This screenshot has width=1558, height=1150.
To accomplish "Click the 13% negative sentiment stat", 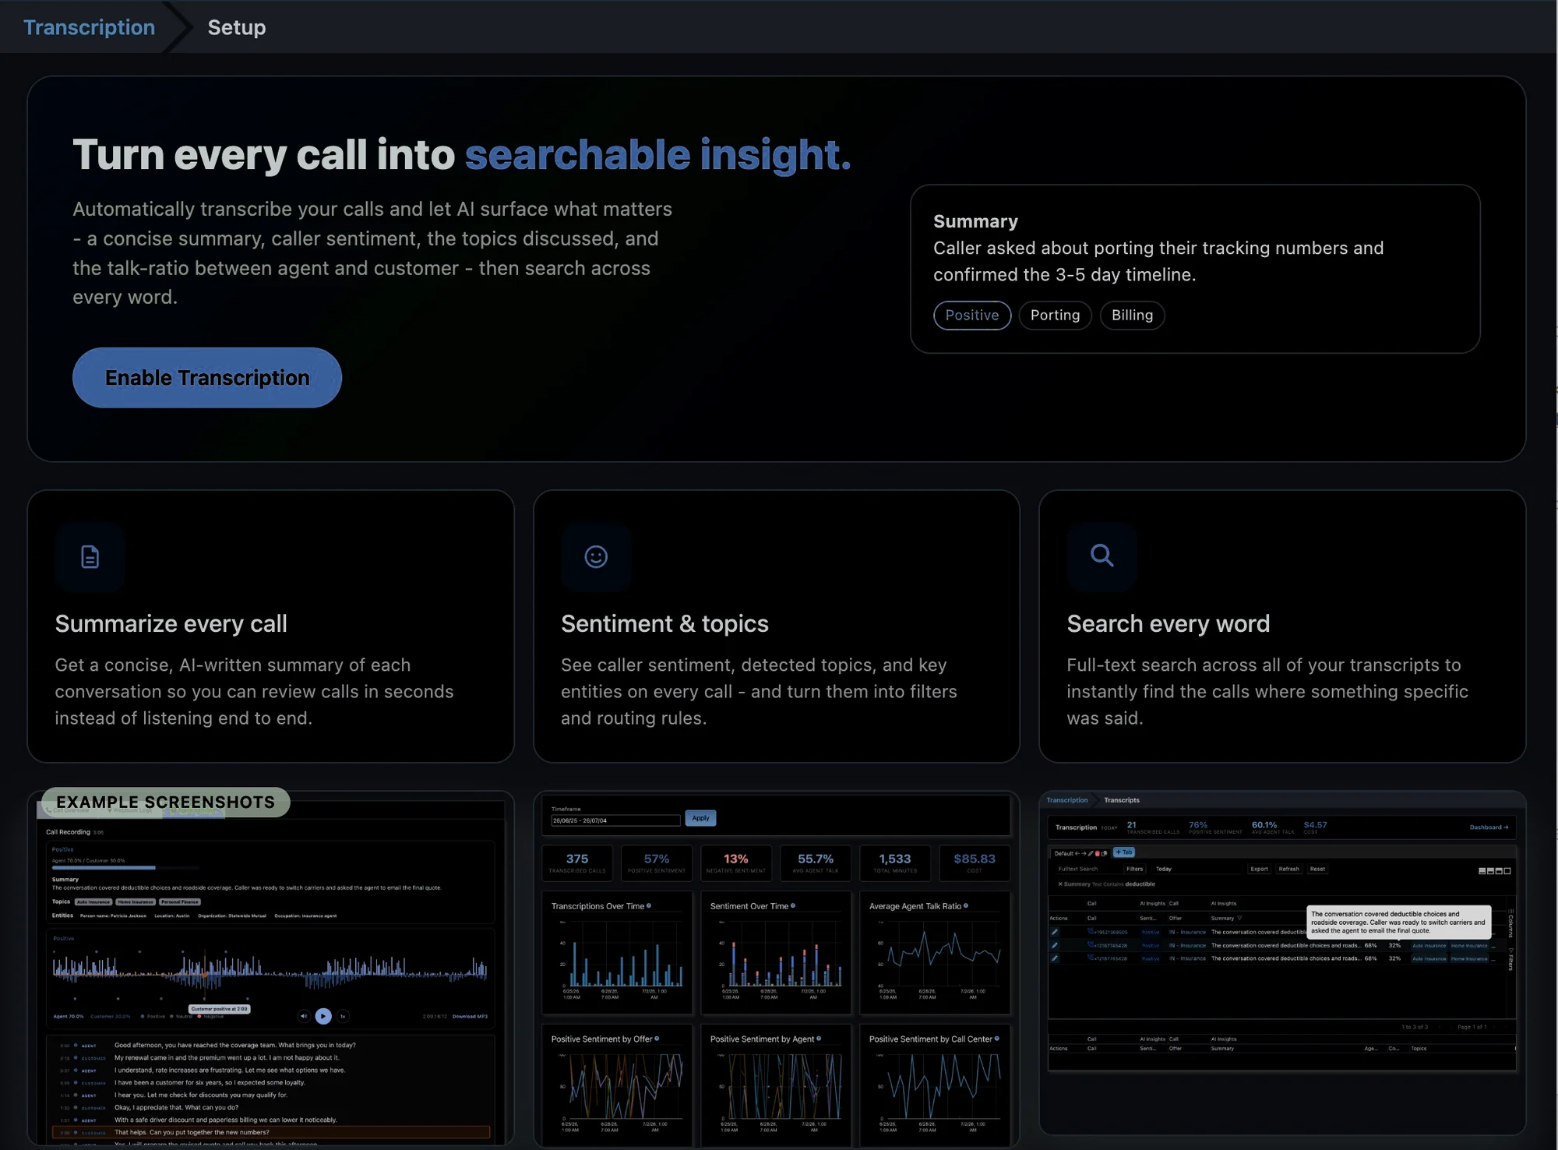I will click(736, 862).
